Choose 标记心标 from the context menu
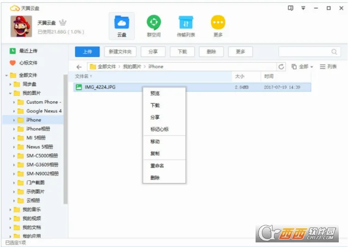 pyautogui.click(x=164, y=129)
